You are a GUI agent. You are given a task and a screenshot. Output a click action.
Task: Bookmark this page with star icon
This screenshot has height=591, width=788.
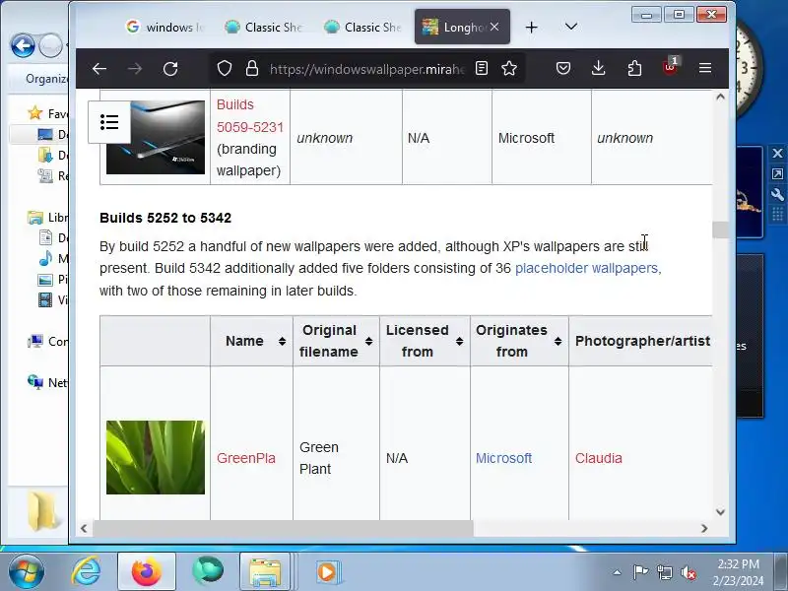[509, 68]
